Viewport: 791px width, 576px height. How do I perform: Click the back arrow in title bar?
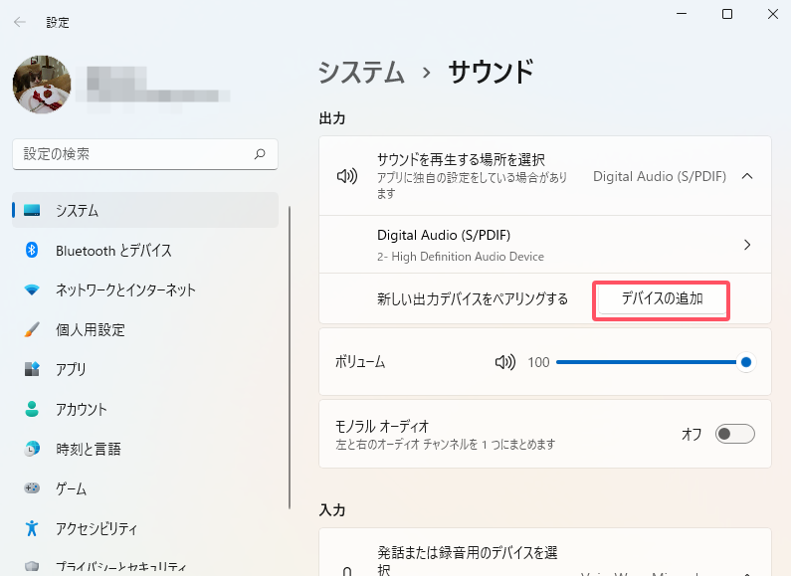20,21
